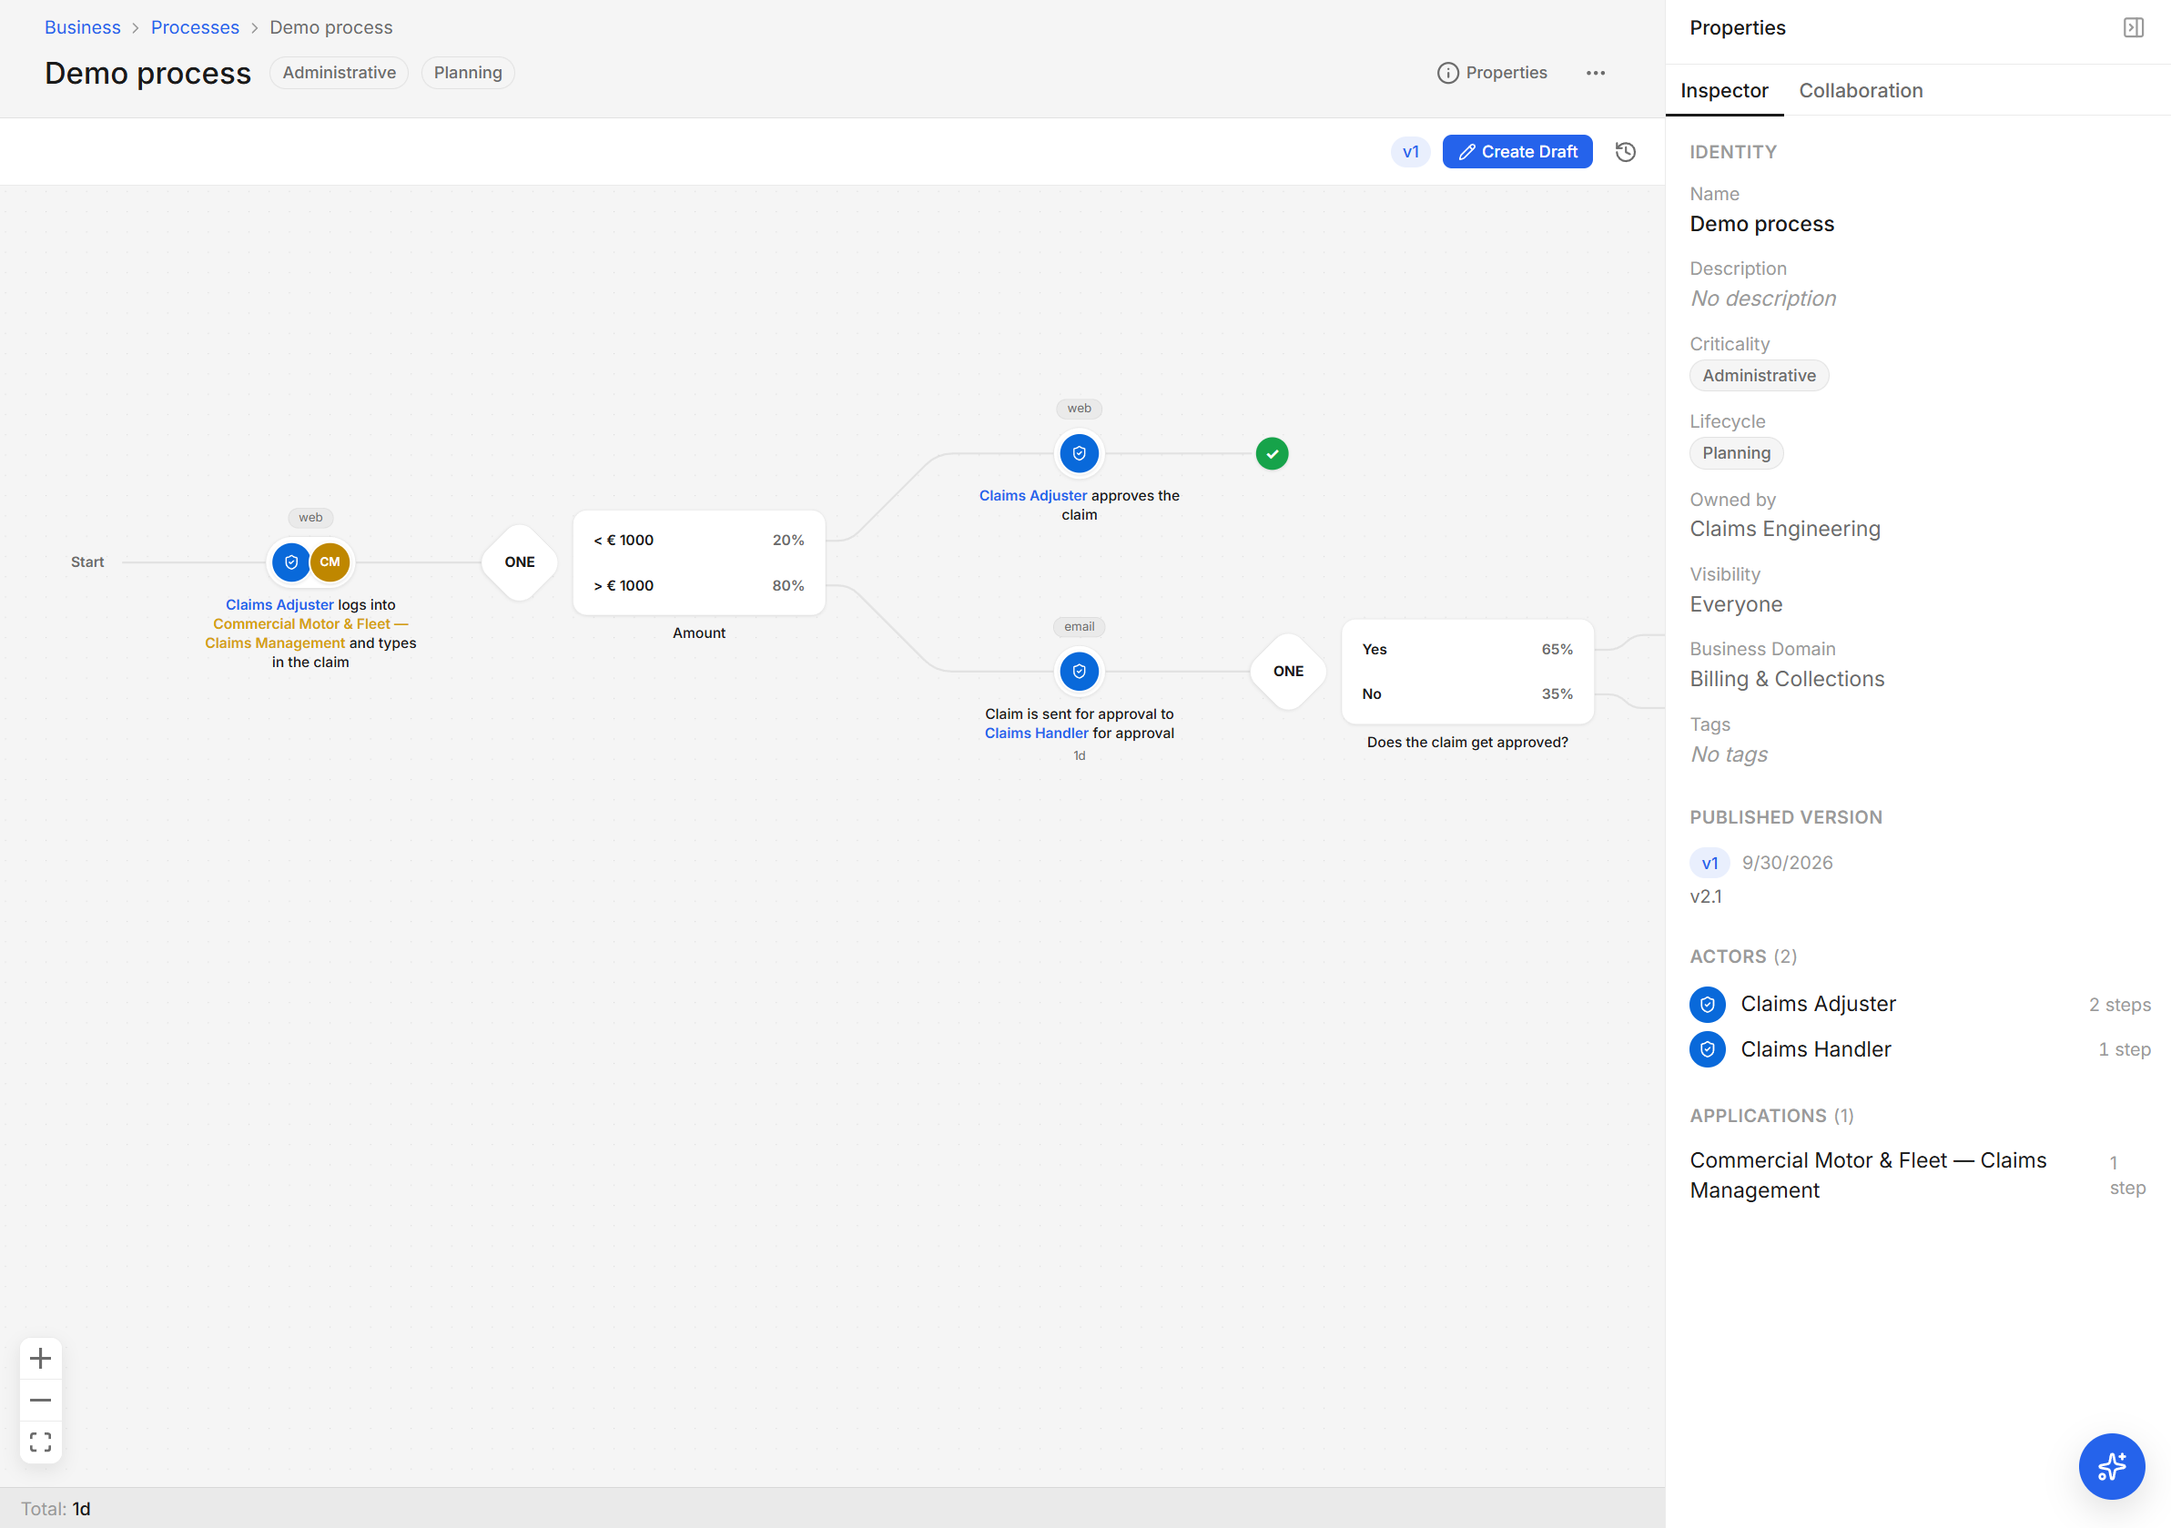The image size is (2171, 1528).
Task: Open the three-dots more options menu
Action: coord(1595,73)
